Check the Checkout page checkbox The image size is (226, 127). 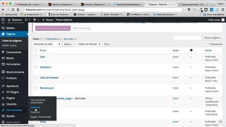(36, 67)
